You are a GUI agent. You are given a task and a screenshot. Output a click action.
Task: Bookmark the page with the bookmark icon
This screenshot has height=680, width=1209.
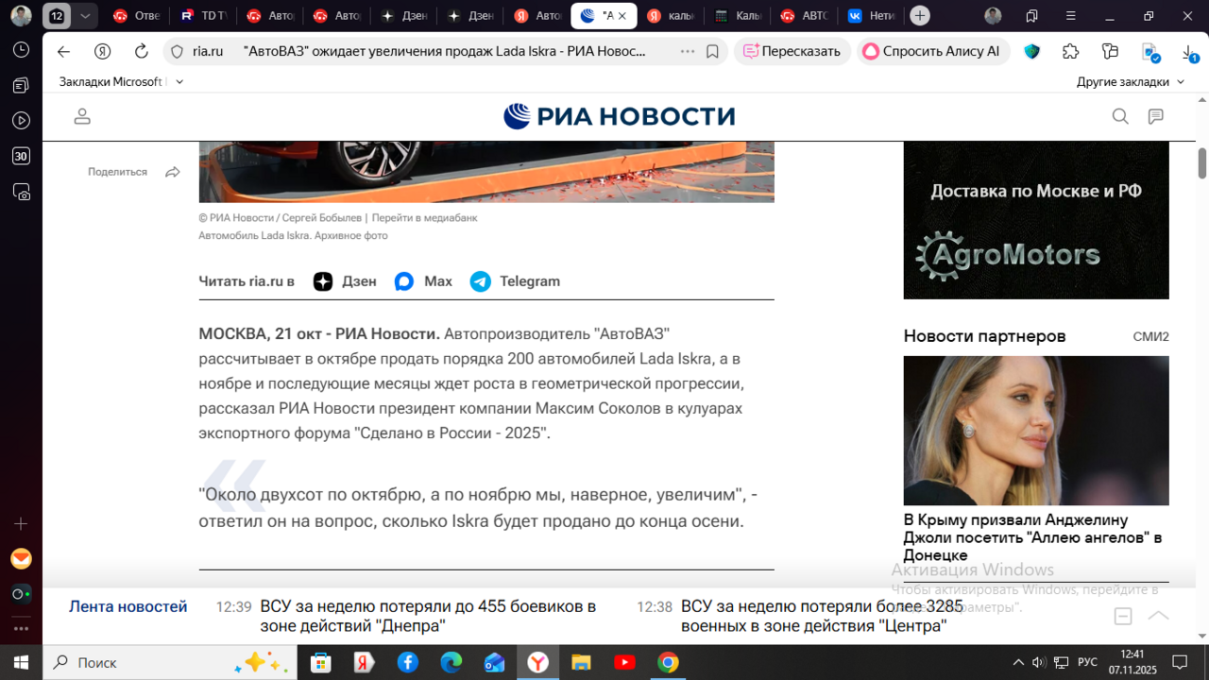click(713, 52)
